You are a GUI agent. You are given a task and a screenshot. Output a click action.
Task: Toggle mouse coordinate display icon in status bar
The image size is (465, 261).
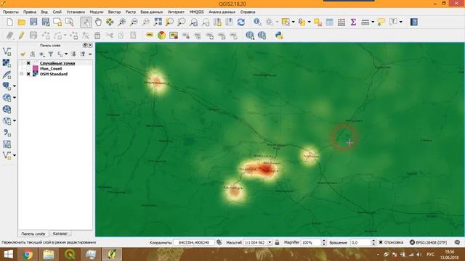tap(219, 242)
